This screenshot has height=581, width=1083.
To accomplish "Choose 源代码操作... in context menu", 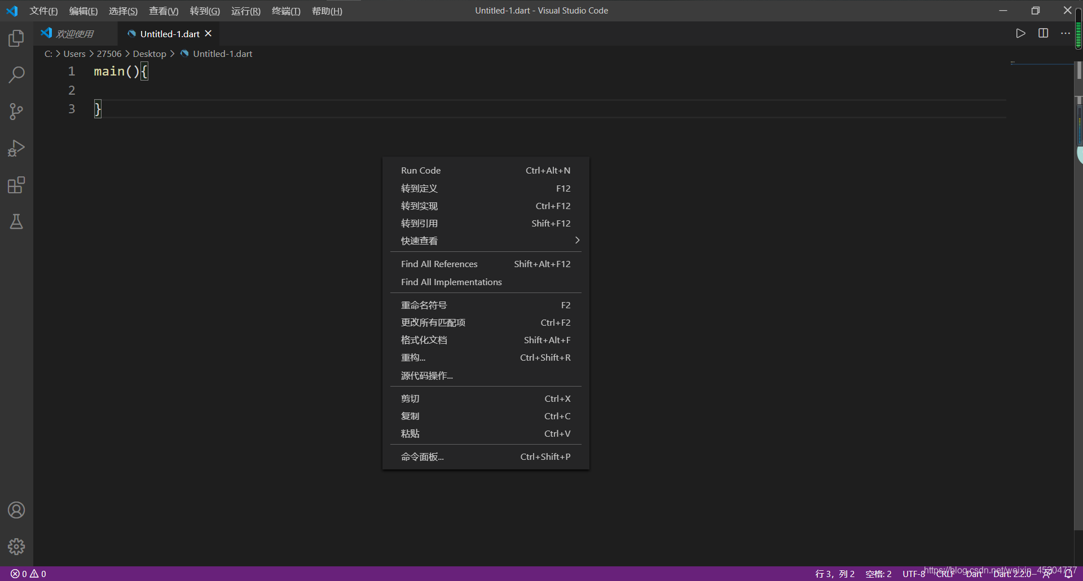I will pyautogui.click(x=486, y=375).
